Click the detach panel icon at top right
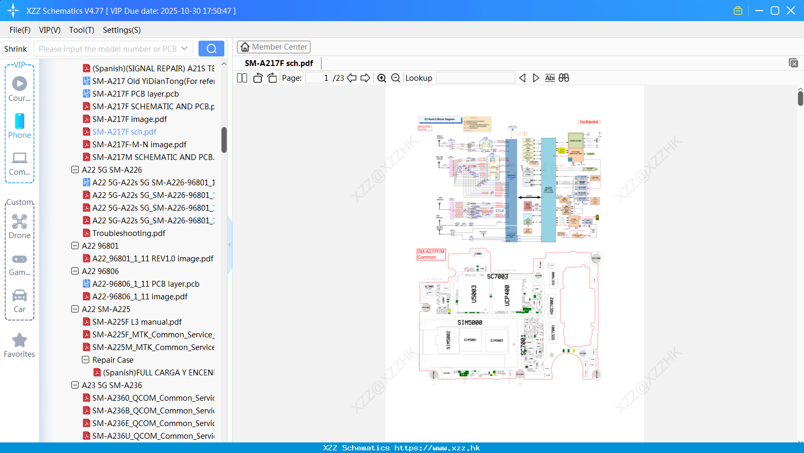 click(793, 63)
